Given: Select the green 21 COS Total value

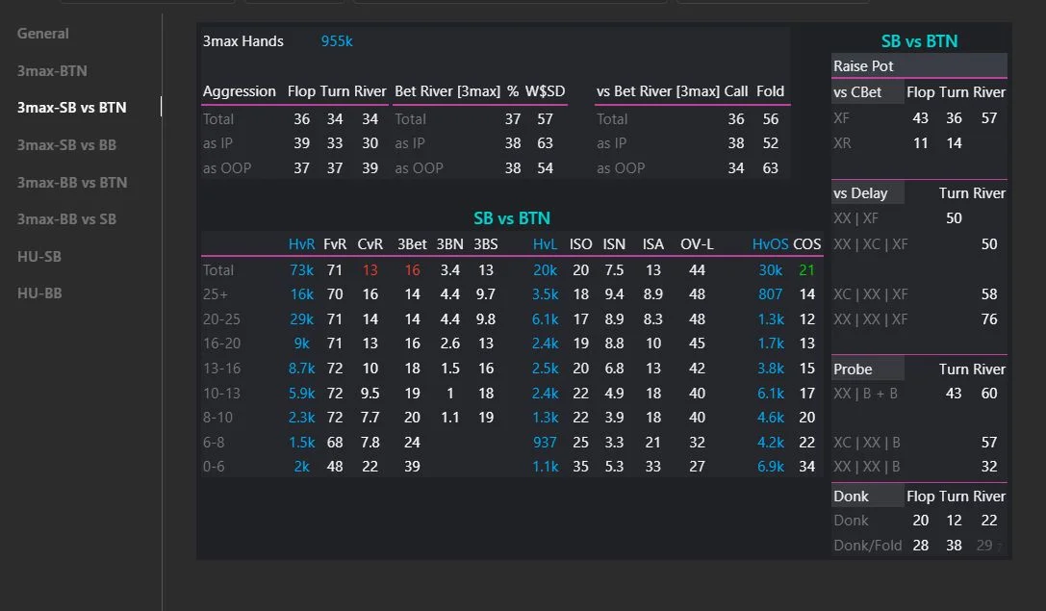Looking at the screenshot, I should point(807,270).
